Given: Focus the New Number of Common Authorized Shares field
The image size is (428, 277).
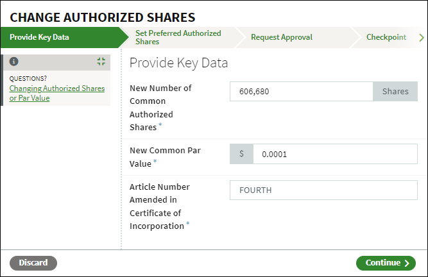Looking at the screenshot, I should point(302,91).
